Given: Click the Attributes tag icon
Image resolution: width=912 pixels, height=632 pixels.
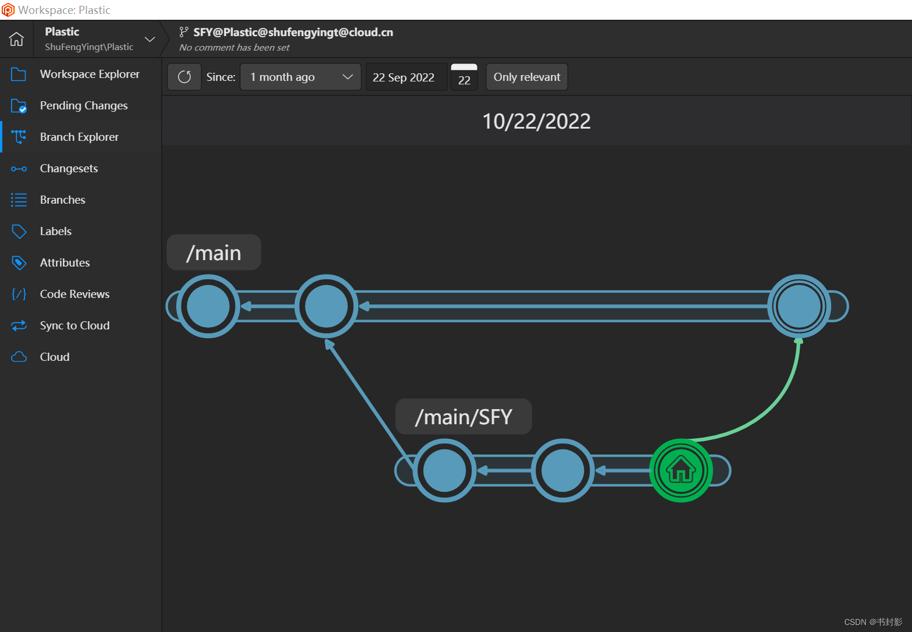Looking at the screenshot, I should 19,263.
